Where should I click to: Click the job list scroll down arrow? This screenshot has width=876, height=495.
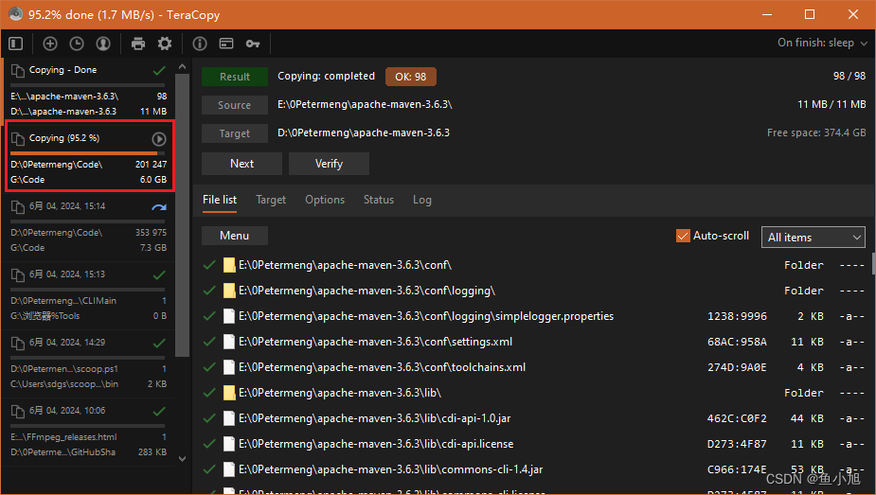coord(182,459)
